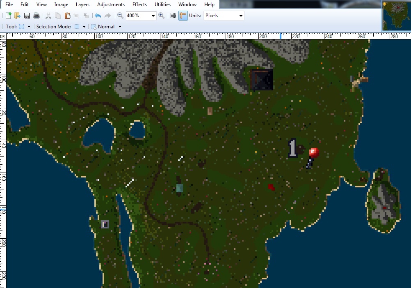Viewport: 411px width, 288px height.
Task: Copy selection with Copy icon
Action: pos(58,16)
